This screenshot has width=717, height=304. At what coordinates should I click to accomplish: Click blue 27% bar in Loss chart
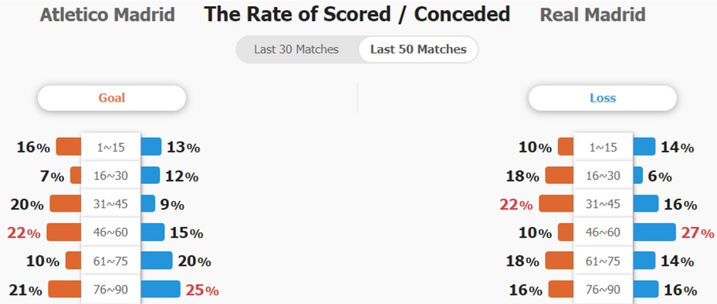654,232
